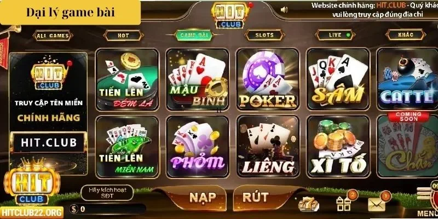The width and height of the screenshot is (438, 219).
Task: Launch the Mậu Binh card game
Action: tap(198, 79)
